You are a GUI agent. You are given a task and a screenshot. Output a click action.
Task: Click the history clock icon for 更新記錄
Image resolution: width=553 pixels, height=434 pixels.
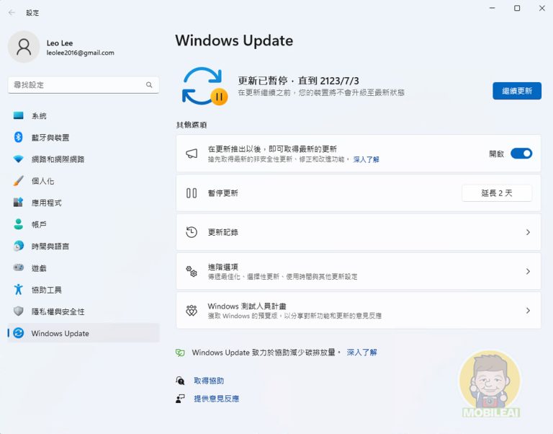click(192, 232)
